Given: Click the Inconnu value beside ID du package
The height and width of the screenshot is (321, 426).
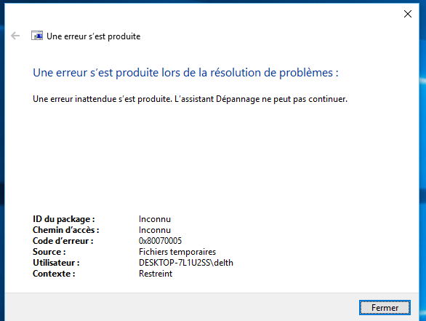Looking at the screenshot, I should point(155,219).
